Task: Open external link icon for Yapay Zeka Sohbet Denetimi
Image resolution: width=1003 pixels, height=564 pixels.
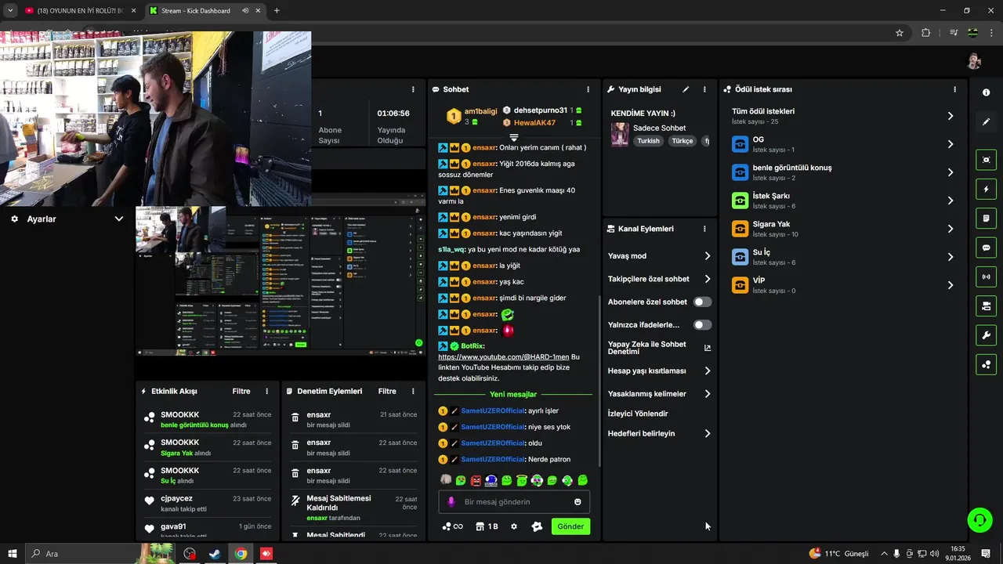Action: click(707, 348)
